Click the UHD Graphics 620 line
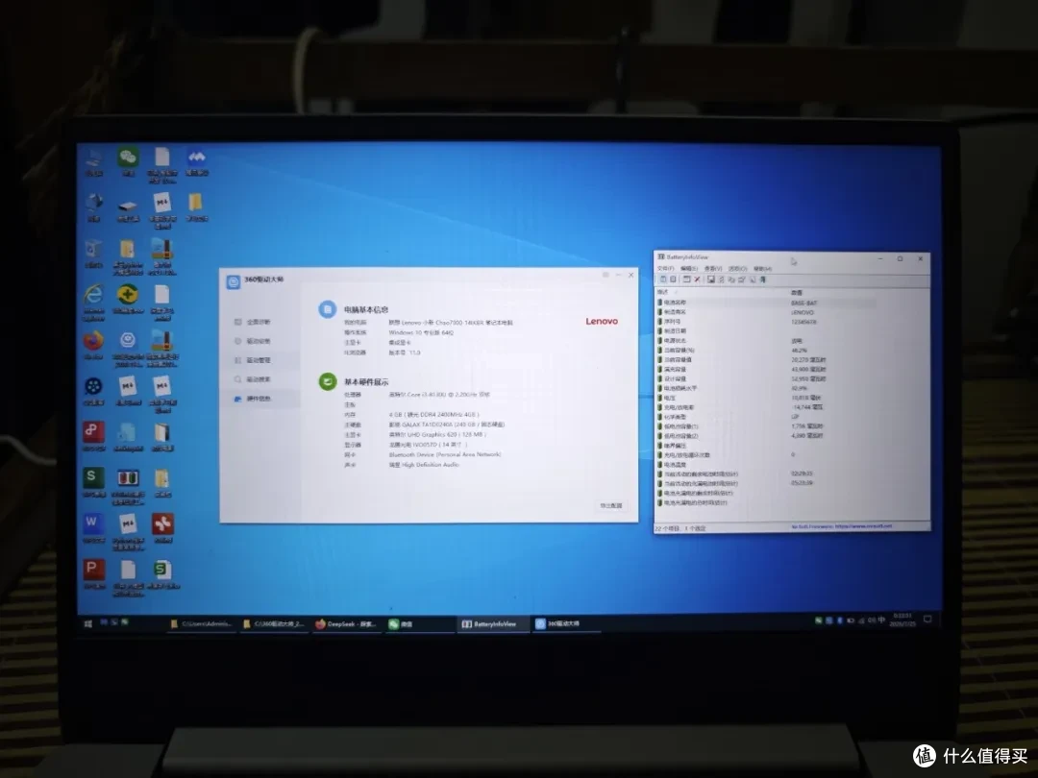1038x778 pixels. (x=437, y=435)
